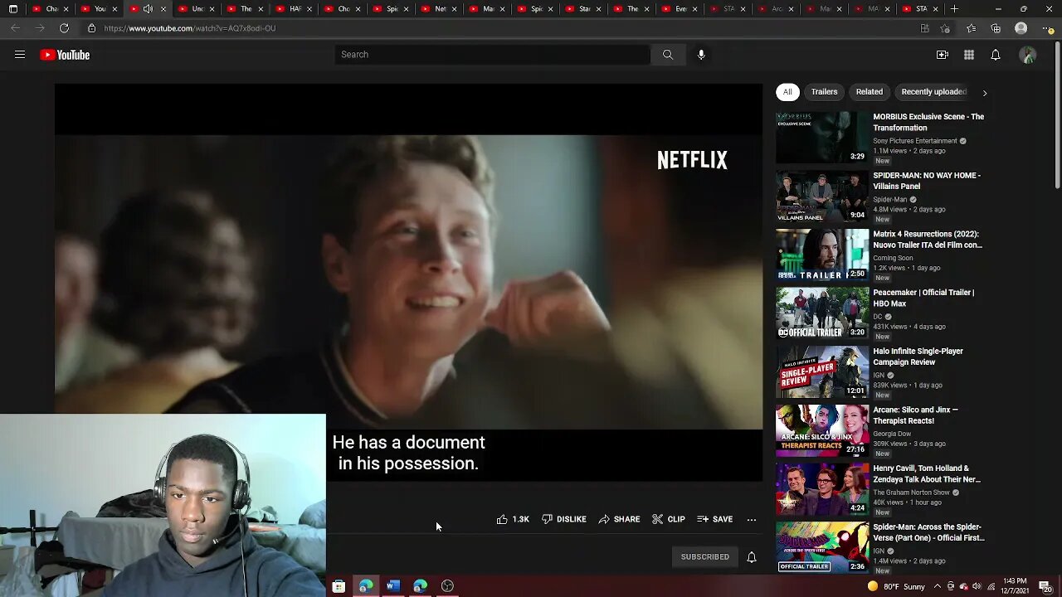Open the taskbar clock and date
The height and width of the screenshot is (597, 1062).
pyautogui.click(x=1016, y=586)
